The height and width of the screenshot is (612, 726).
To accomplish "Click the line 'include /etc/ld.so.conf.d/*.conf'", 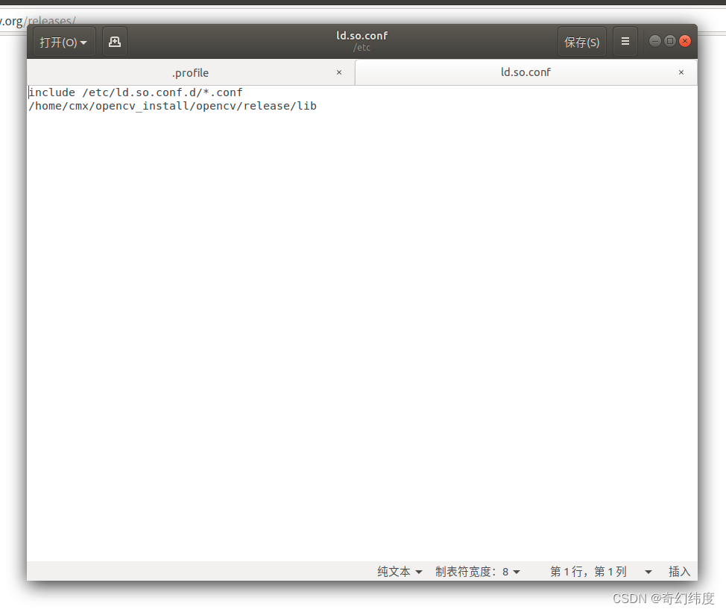I will (136, 92).
